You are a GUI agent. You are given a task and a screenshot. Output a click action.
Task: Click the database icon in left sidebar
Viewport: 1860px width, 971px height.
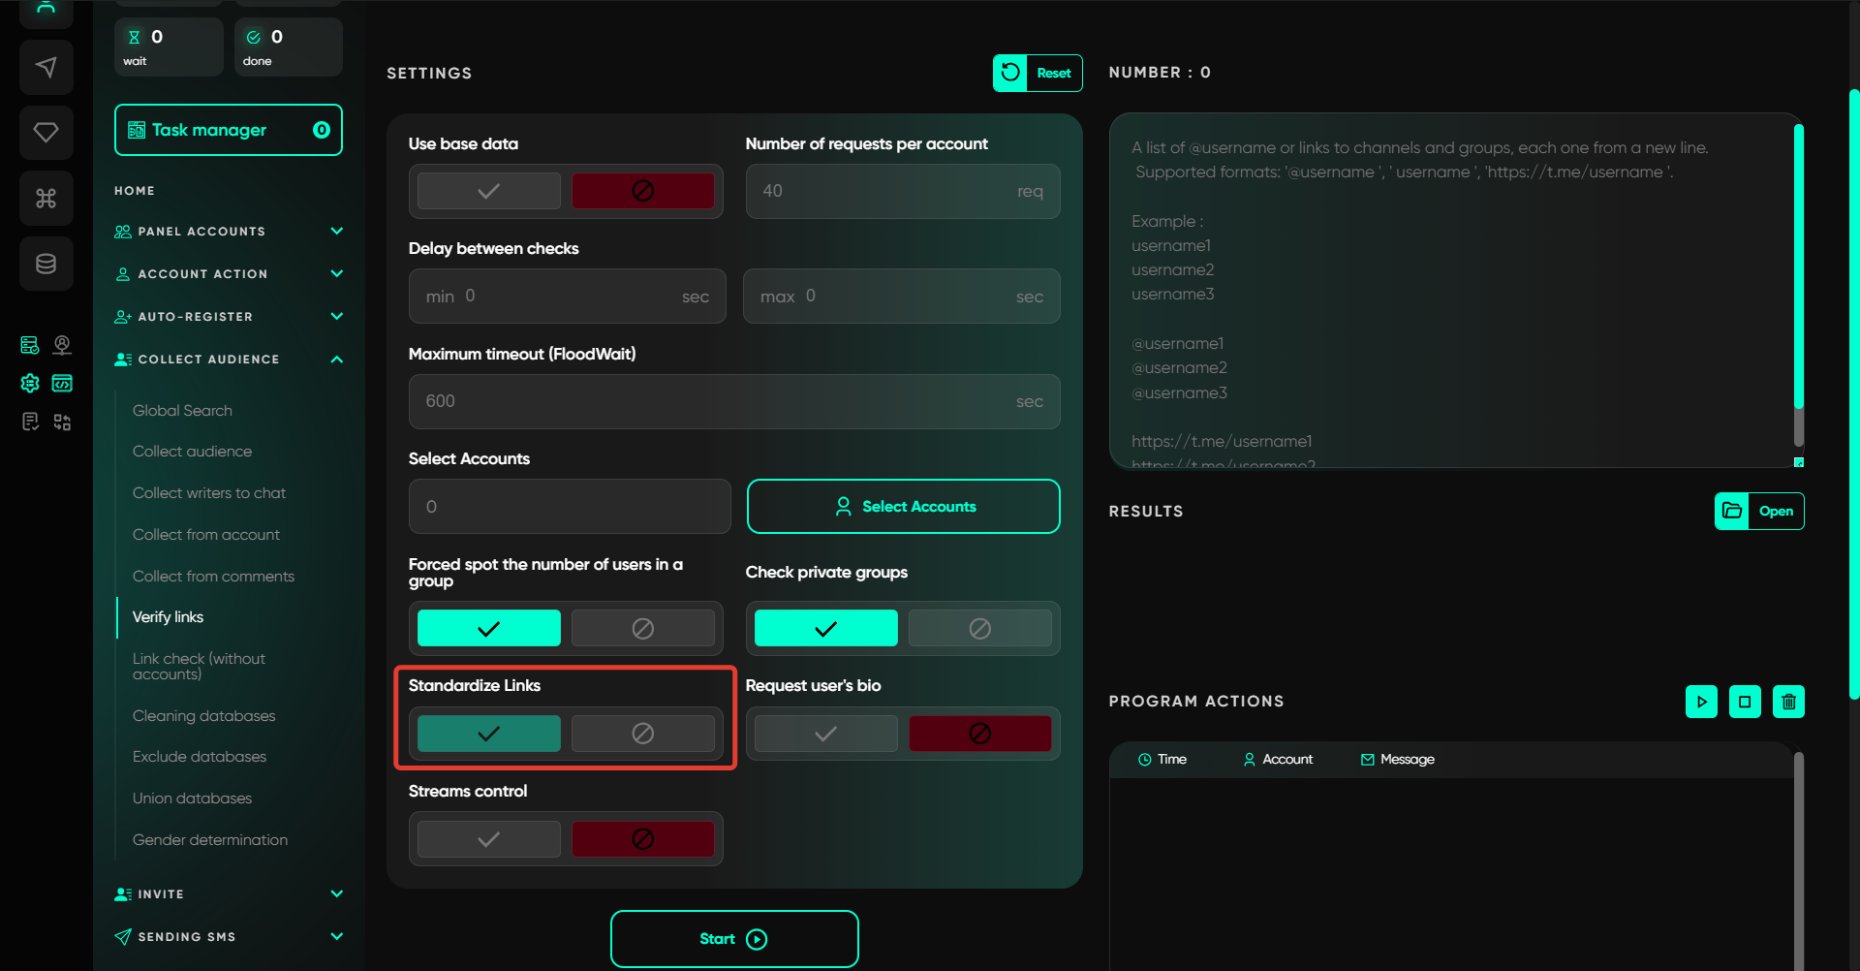(x=46, y=264)
